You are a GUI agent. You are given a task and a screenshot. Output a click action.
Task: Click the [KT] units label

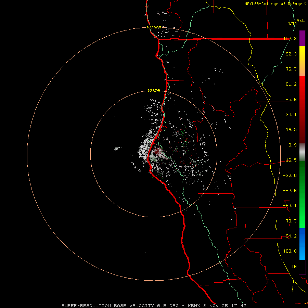(292, 24)
